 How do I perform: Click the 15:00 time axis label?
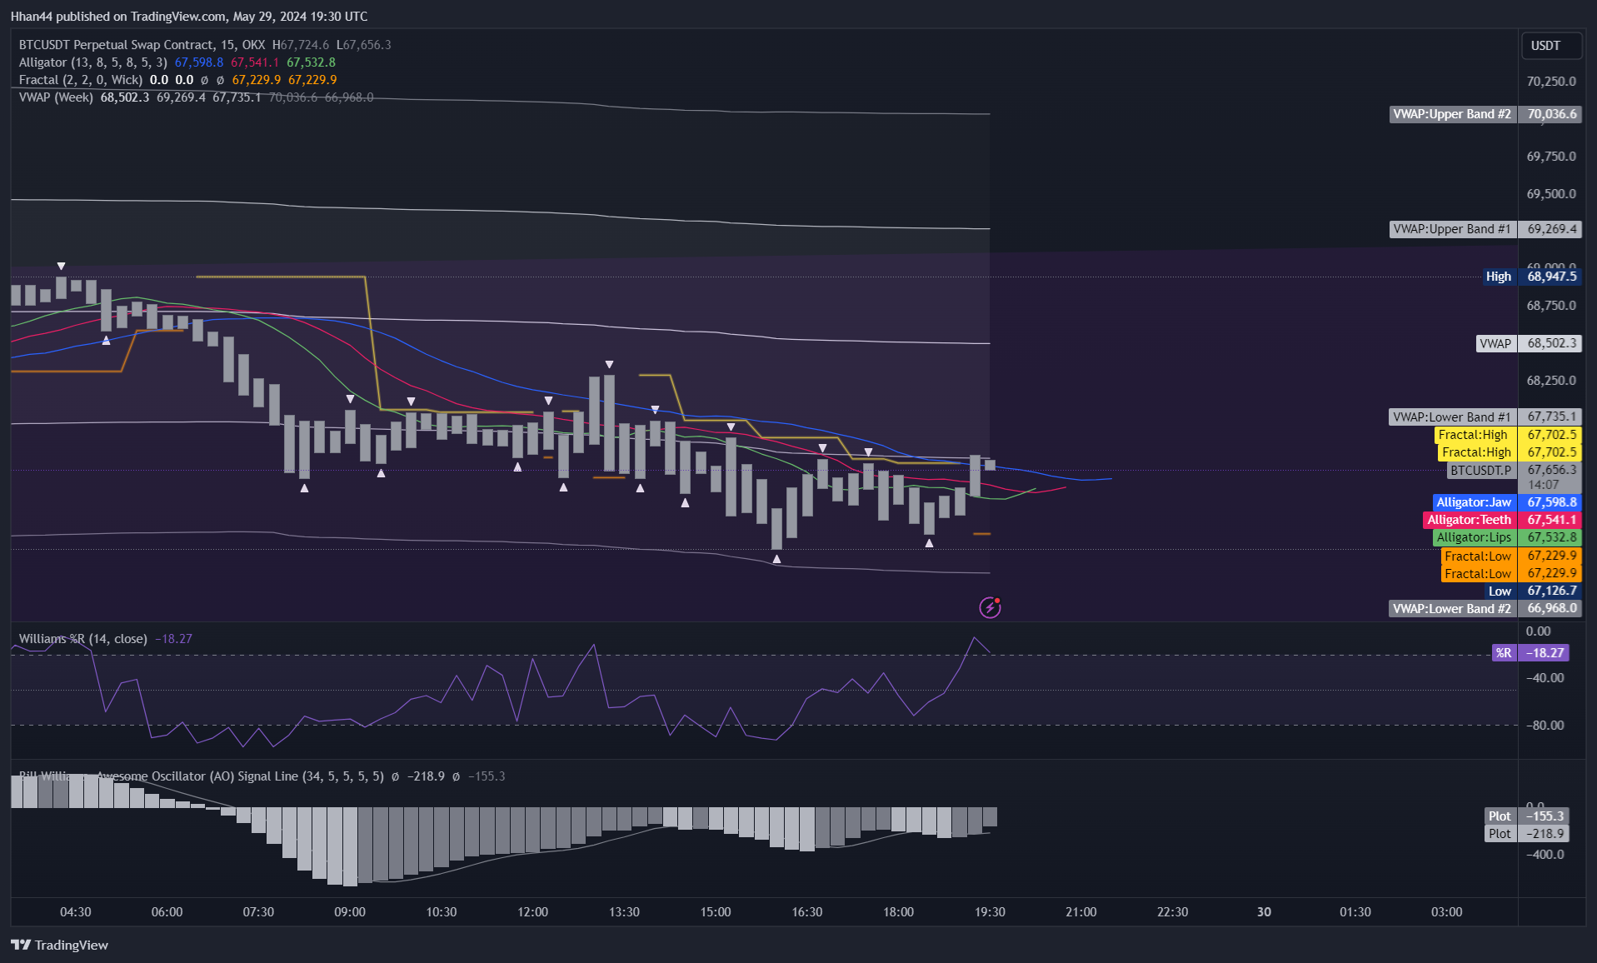pyautogui.click(x=716, y=912)
